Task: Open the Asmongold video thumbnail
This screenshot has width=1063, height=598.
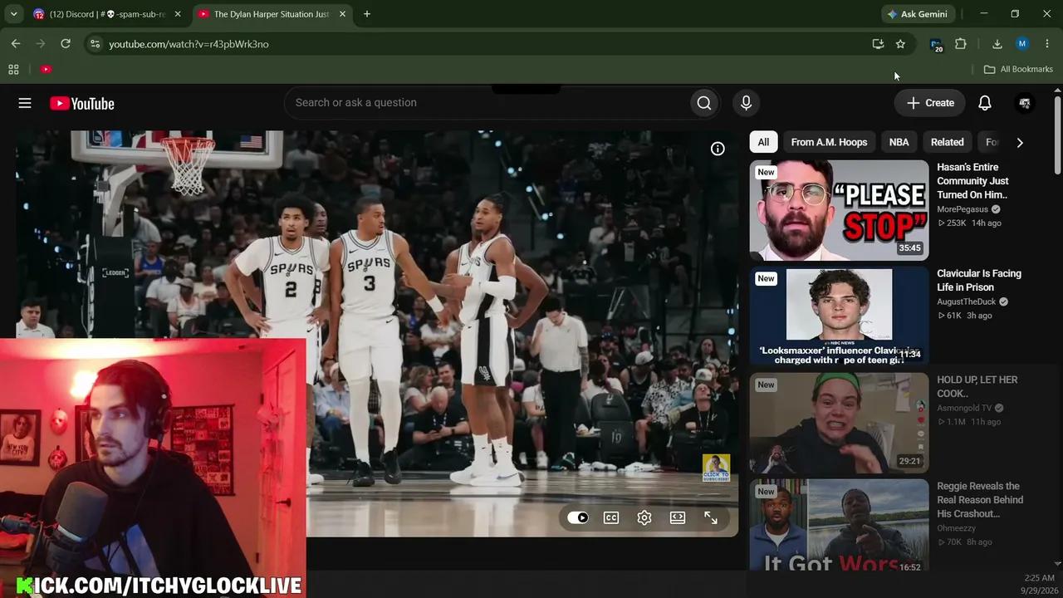Action: 839,423
